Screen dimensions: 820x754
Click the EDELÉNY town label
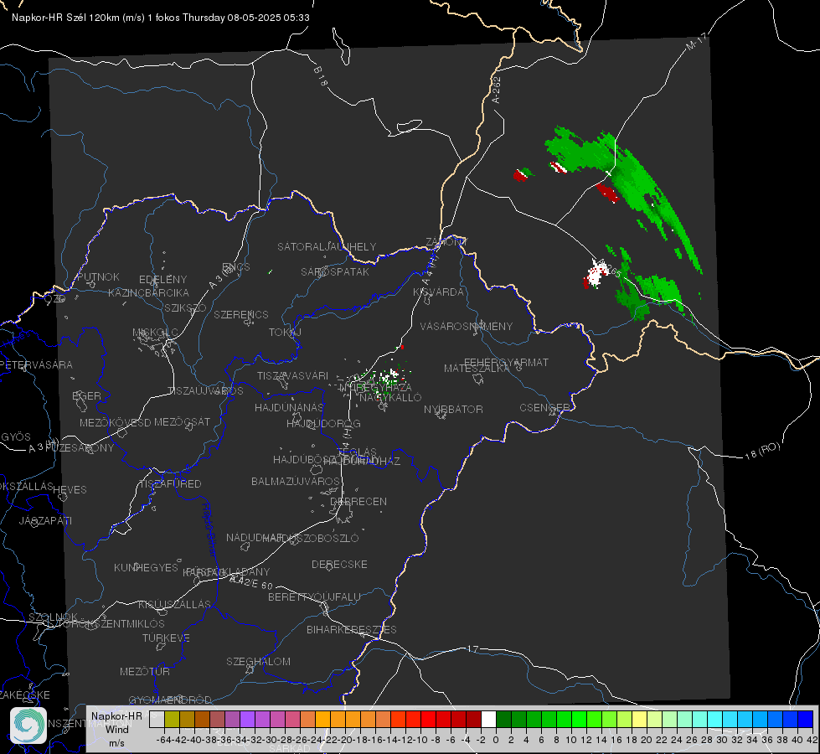tap(162, 280)
